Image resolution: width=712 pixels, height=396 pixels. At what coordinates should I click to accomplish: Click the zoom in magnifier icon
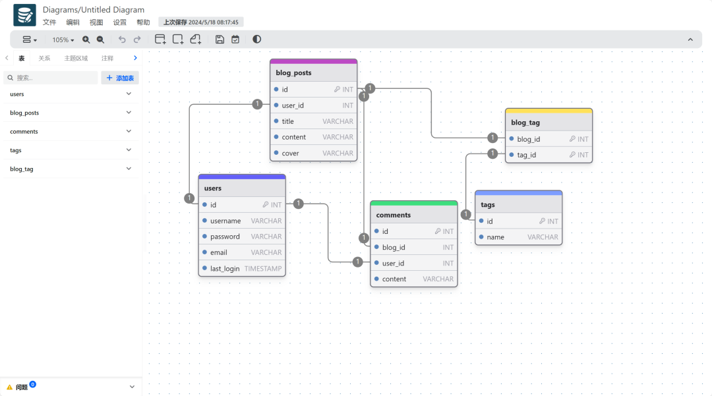click(x=86, y=40)
